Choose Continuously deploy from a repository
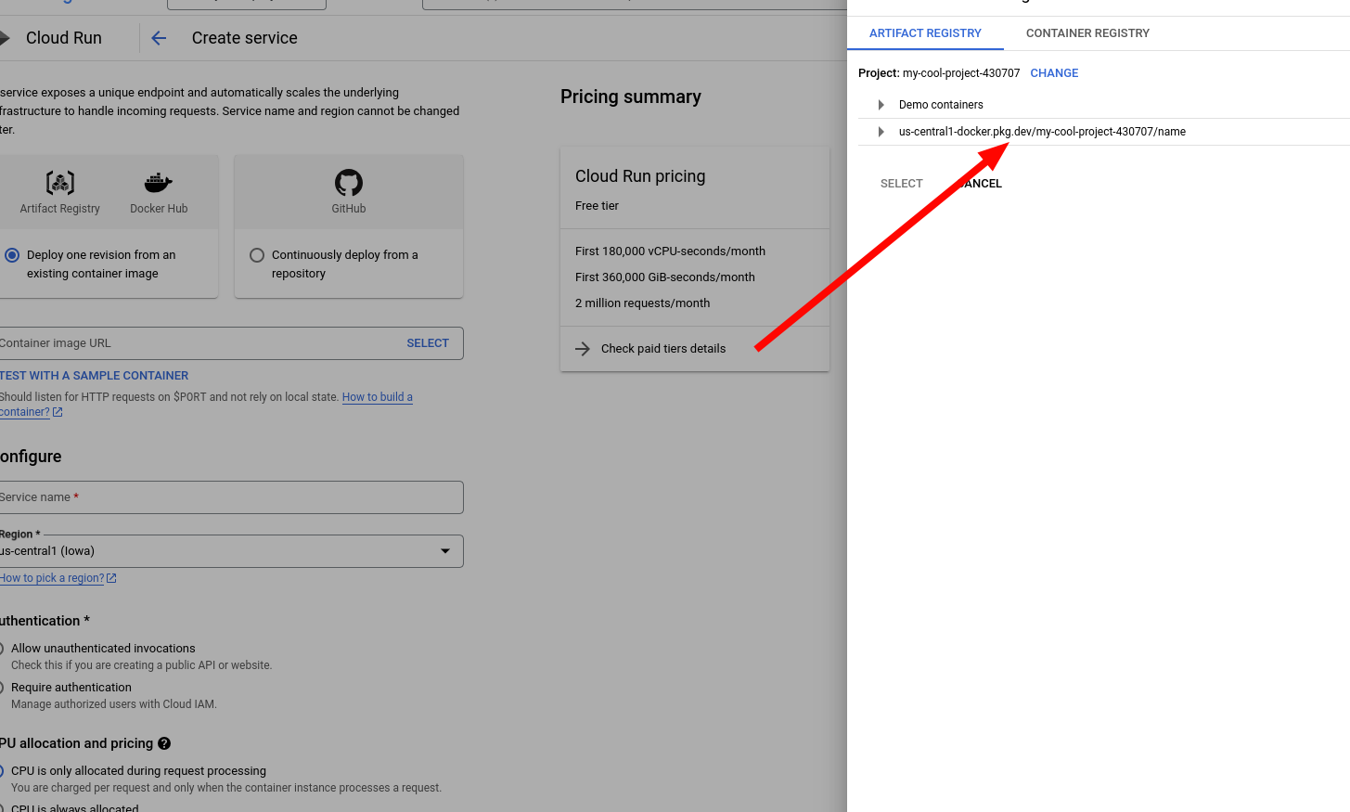Image resolution: width=1350 pixels, height=812 pixels. click(257, 255)
